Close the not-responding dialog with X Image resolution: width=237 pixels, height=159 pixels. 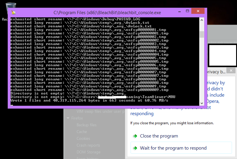[x=231, y=70]
